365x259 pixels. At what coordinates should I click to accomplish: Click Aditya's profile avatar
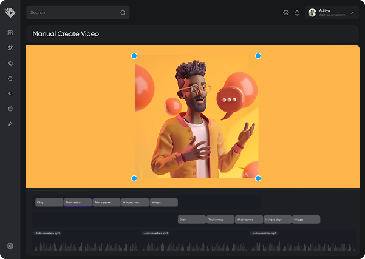click(312, 13)
